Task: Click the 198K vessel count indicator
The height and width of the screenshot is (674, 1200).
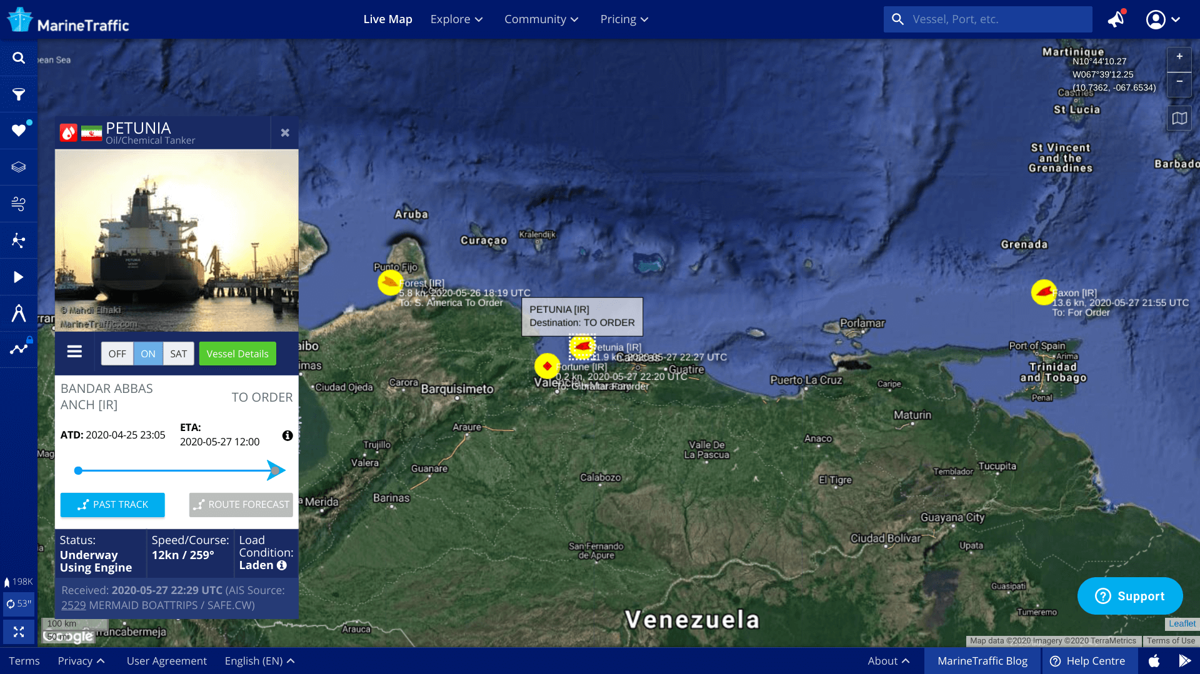Action: (19, 582)
